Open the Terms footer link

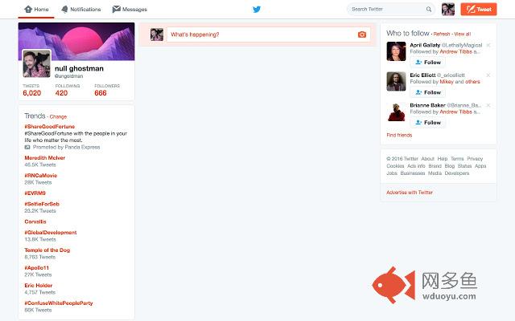(x=457, y=159)
